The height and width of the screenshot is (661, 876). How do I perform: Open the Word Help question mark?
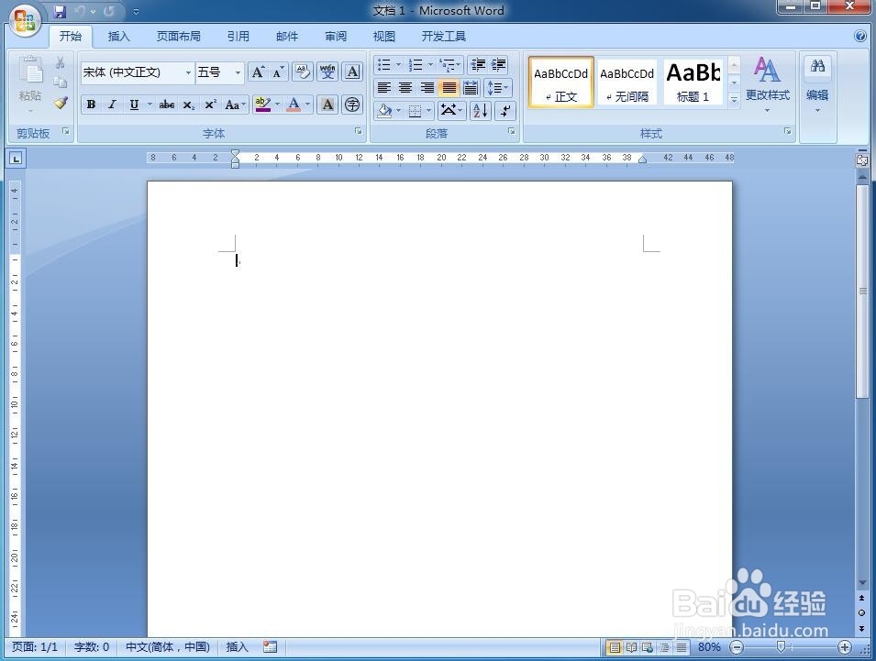click(x=860, y=37)
